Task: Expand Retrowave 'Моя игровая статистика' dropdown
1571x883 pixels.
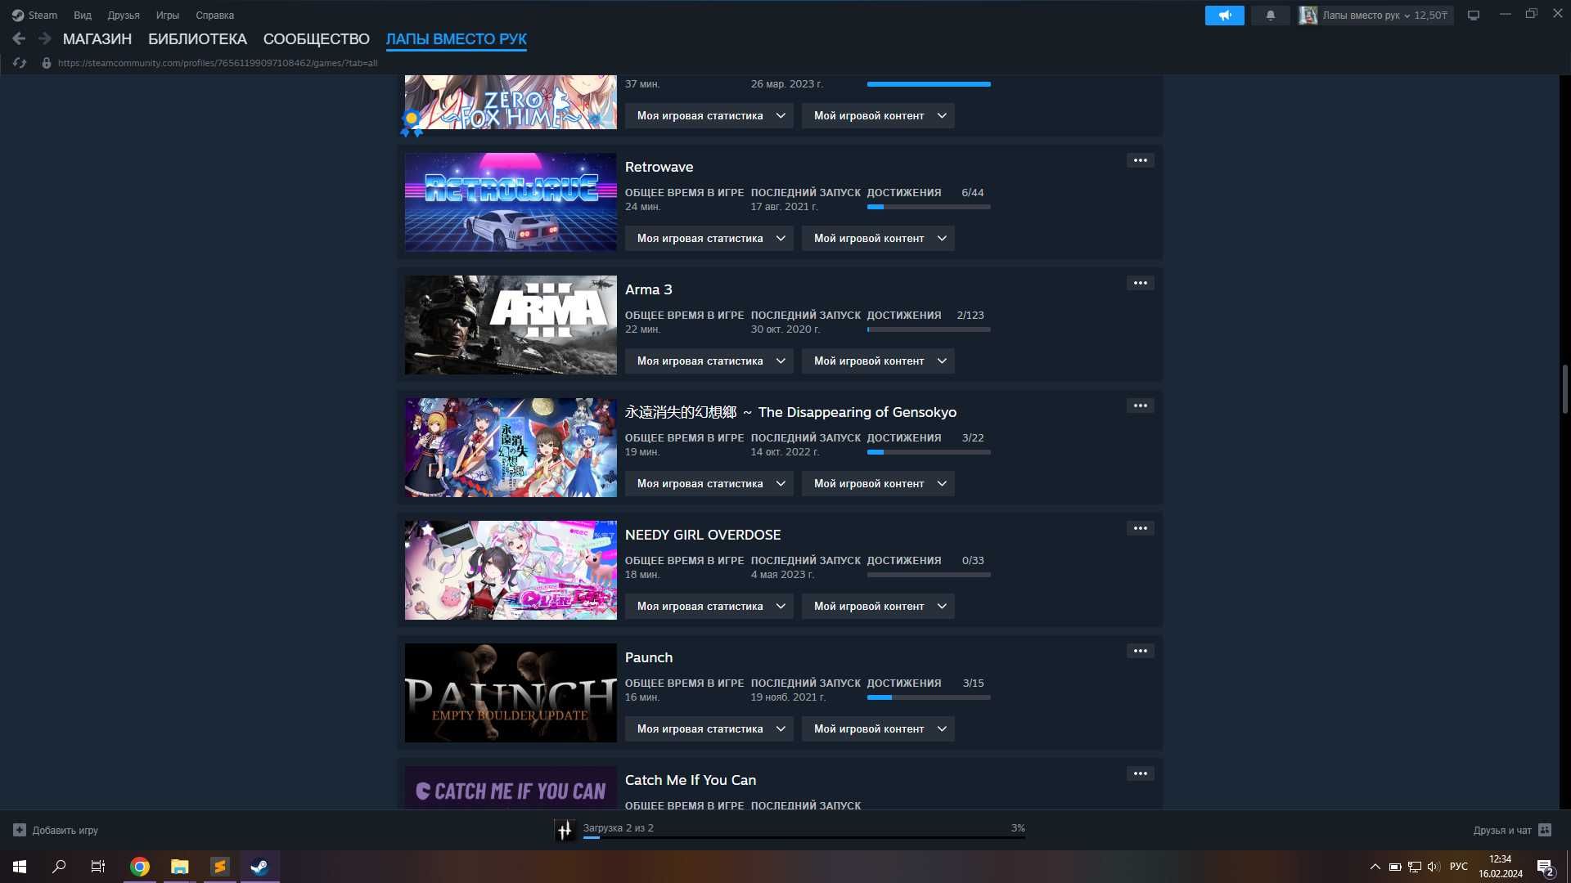Action: coord(709,239)
